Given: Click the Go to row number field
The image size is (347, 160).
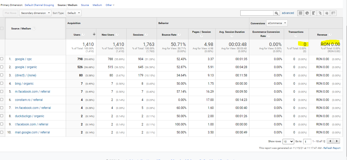Looking at the screenshot, I should click(307, 141).
